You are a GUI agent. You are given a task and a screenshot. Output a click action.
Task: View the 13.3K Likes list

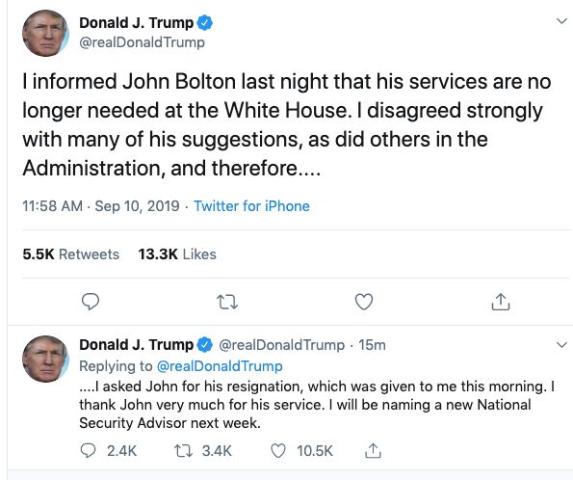(177, 254)
